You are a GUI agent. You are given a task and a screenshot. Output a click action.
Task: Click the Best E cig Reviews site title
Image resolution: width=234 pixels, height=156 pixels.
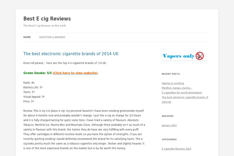pyautogui.click(x=47, y=19)
